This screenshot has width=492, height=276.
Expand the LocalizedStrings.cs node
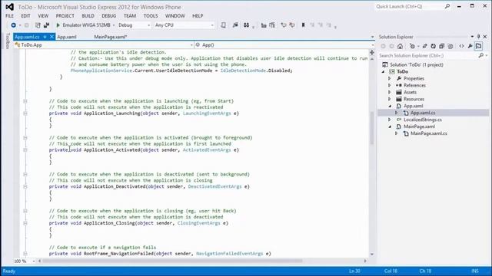pyautogui.click(x=390, y=120)
